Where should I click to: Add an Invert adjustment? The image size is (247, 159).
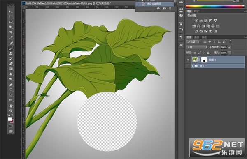196,31
